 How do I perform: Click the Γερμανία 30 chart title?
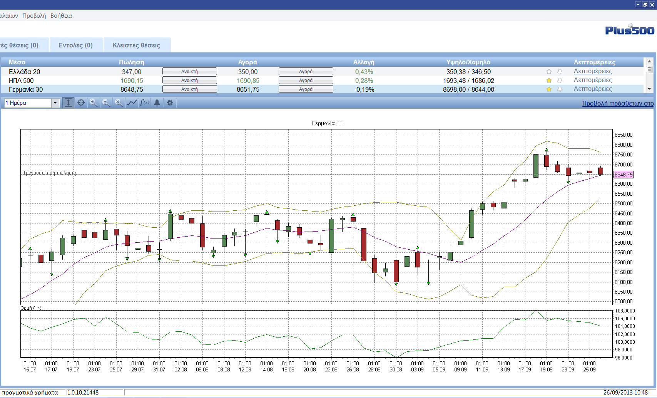(327, 123)
